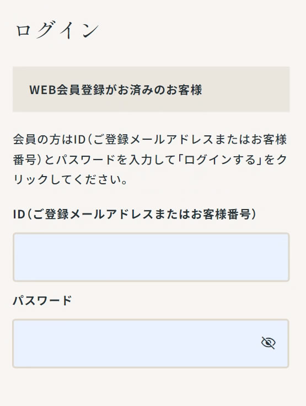Click the text line ending with リックしてください。
The width and height of the screenshot is (306, 406).
(71, 179)
